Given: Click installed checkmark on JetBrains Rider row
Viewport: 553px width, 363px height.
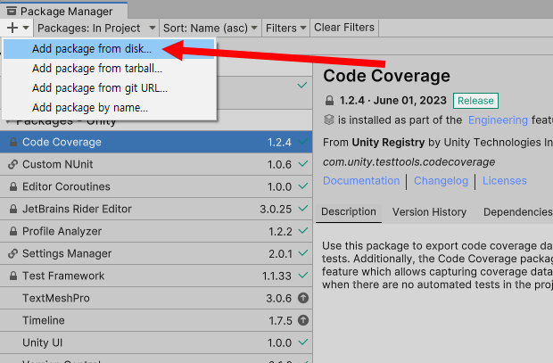Looking at the screenshot, I should click(x=303, y=209).
